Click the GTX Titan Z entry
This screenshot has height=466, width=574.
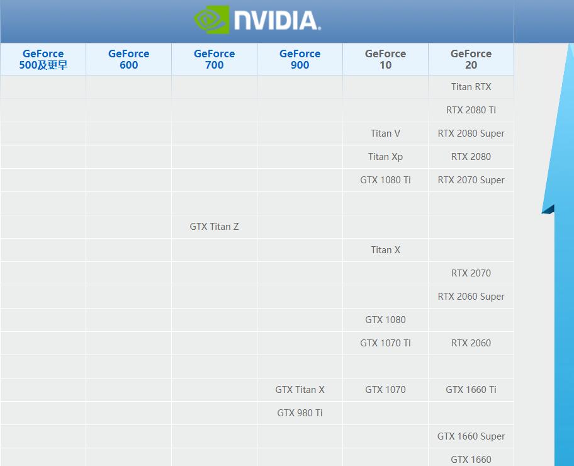pyautogui.click(x=214, y=227)
